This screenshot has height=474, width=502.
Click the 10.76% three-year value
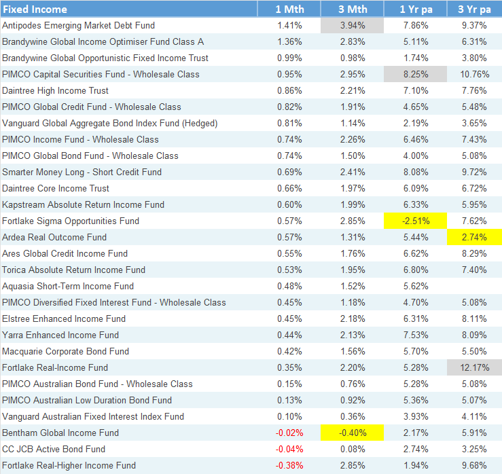click(474, 74)
